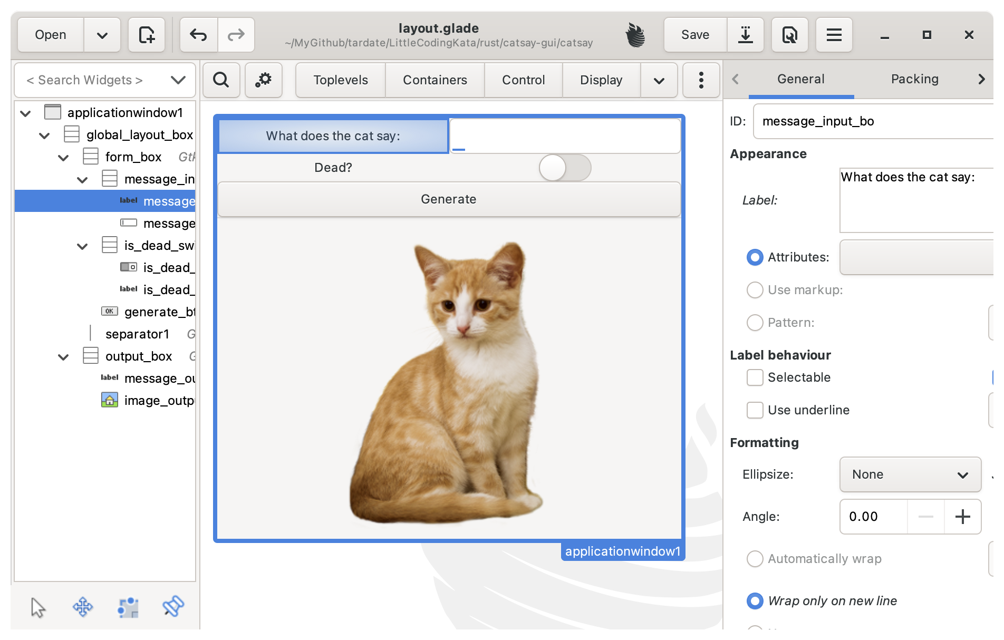Activate the margin edit tool

point(128,607)
